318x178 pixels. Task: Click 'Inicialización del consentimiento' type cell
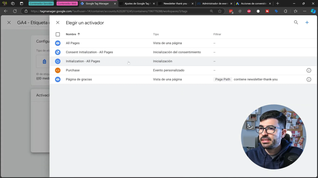tap(177, 52)
